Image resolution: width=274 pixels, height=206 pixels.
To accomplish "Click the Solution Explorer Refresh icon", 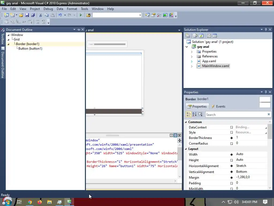I will [201, 36].
